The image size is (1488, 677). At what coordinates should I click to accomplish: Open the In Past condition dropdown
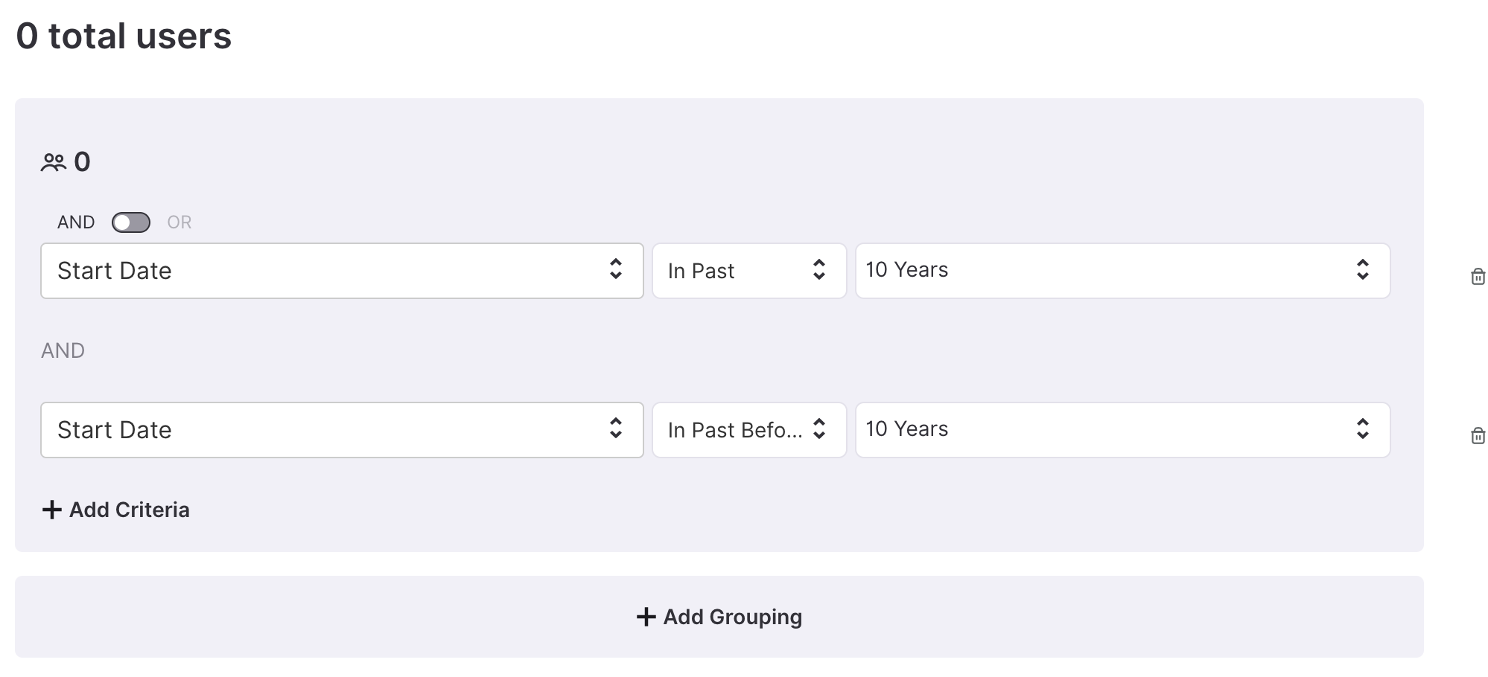749,271
